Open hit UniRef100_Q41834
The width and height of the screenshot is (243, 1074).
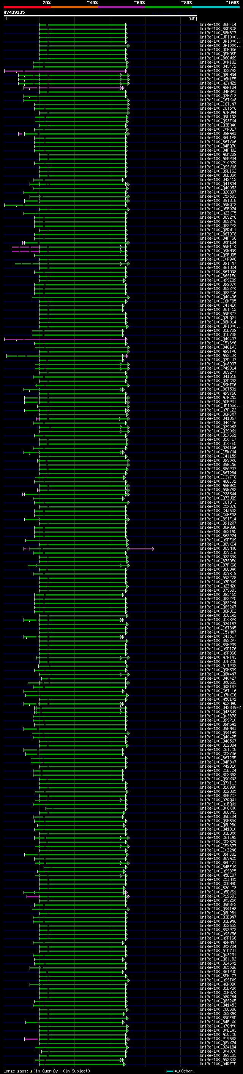(218, 184)
